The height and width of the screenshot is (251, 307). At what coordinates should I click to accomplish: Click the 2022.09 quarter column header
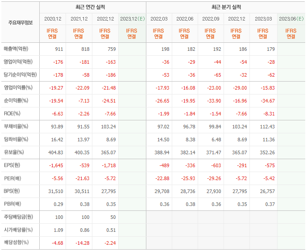211,19
